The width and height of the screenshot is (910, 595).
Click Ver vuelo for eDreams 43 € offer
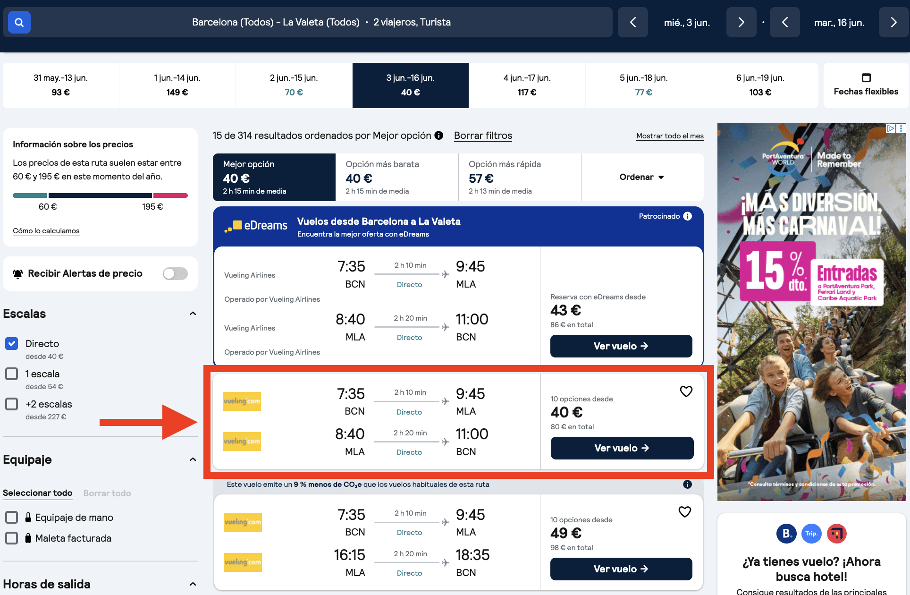[621, 346]
